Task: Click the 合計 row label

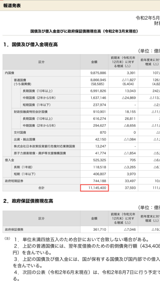Action: (41, 188)
